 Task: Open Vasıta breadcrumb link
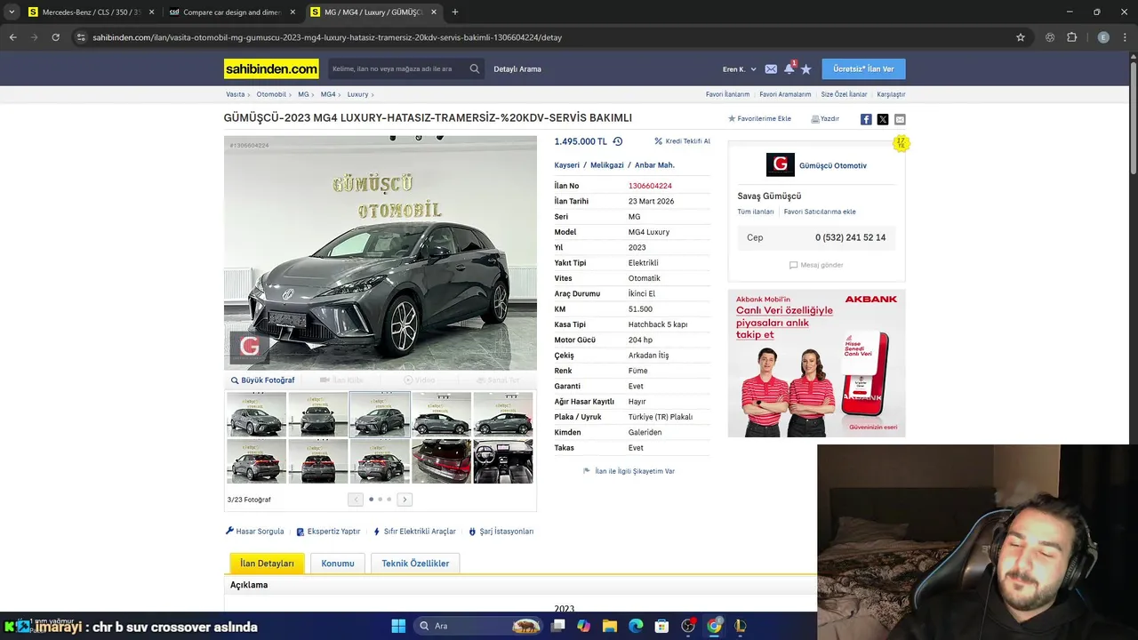235,94
